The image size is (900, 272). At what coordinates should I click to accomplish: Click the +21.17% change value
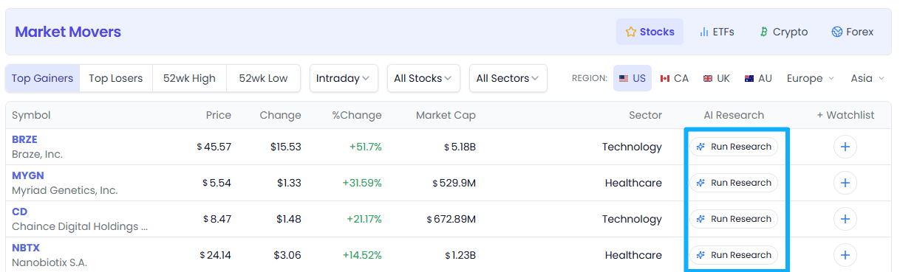click(364, 219)
